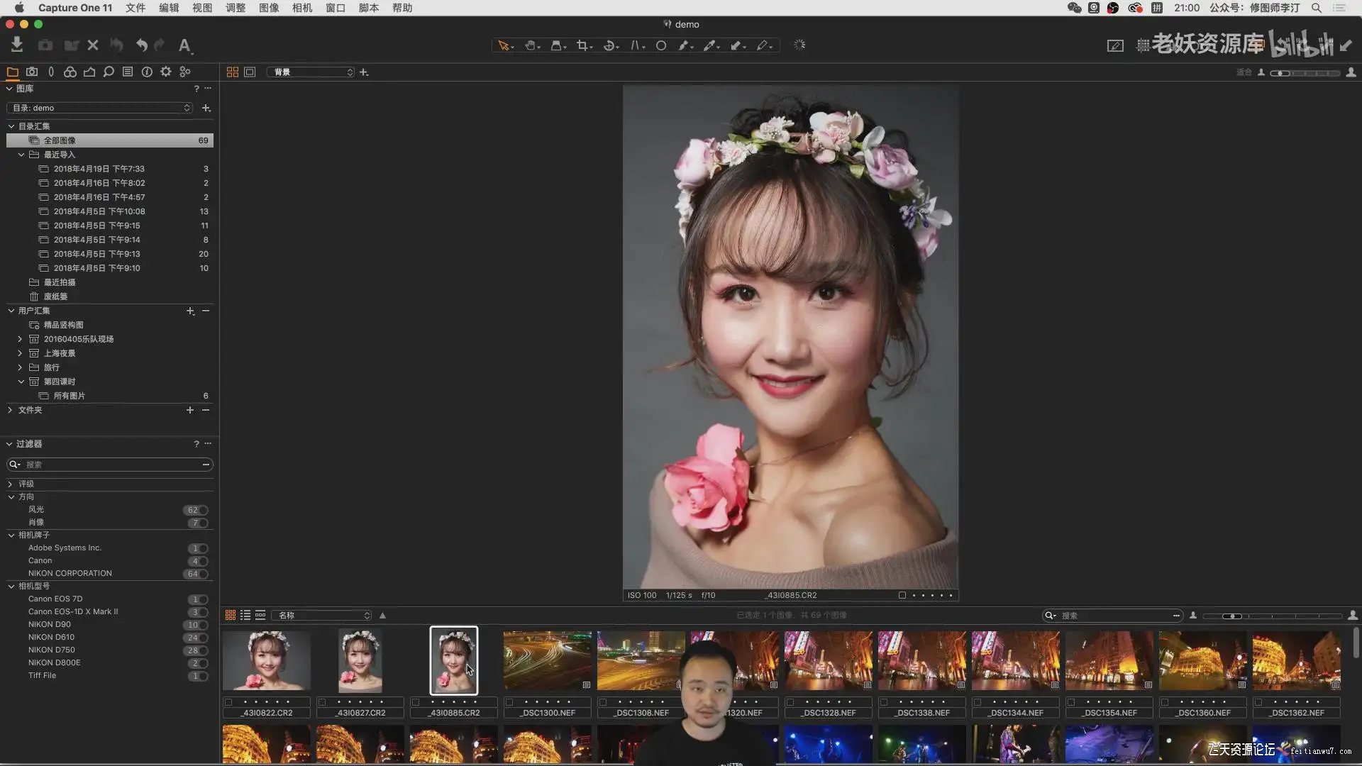Adjust the thumbnail size slider in browser
The width and height of the screenshot is (1362, 766).
1233,616
